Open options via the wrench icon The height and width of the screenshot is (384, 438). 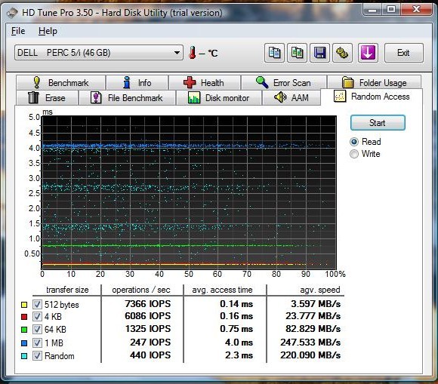click(x=342, y=53)
